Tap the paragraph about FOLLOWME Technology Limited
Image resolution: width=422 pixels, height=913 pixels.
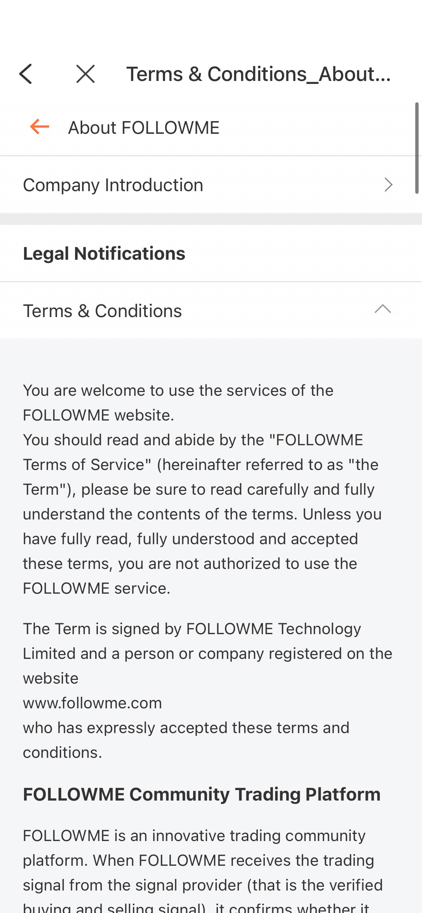(208, 690)
